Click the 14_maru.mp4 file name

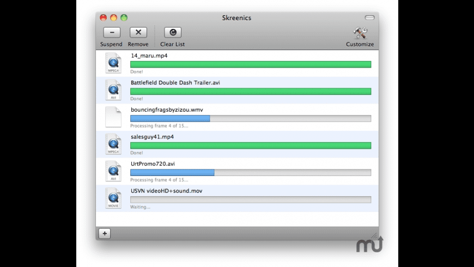tap(149, 56)
